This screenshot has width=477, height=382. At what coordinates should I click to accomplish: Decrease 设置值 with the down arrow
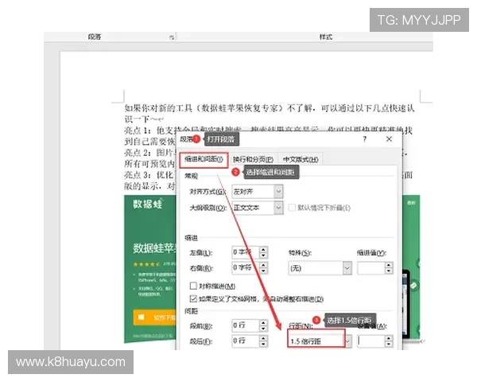click(389, 345)
